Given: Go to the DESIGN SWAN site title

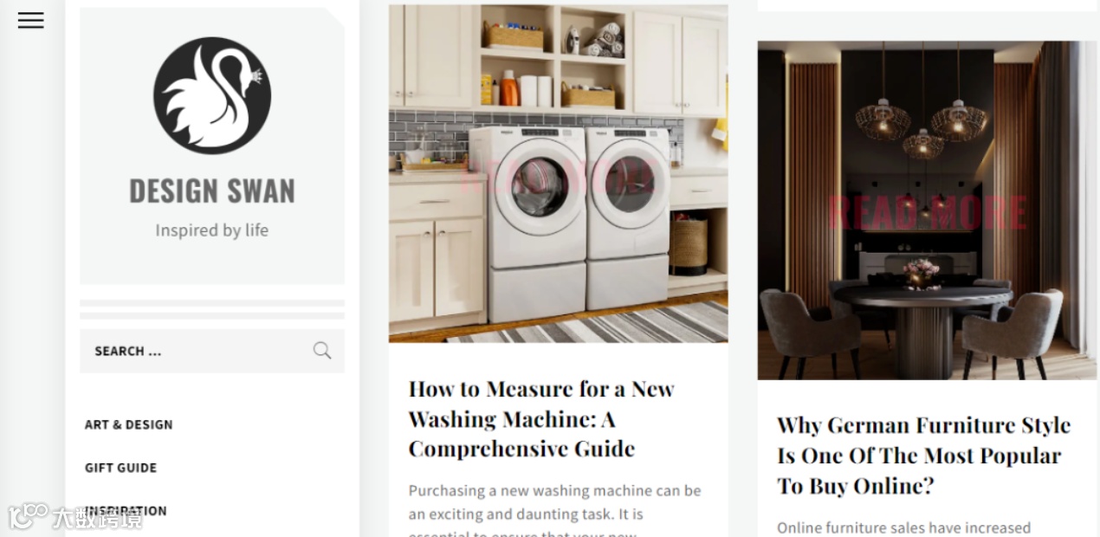Looking at the screenshot, I should coord(212,191).
